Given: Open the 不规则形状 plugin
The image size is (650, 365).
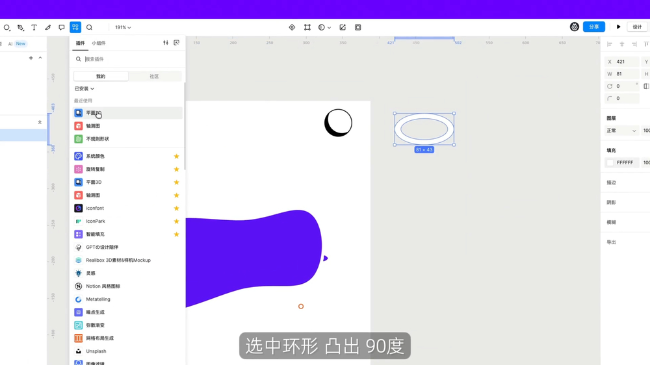Looking at the screenshot, I should [127, 139].
